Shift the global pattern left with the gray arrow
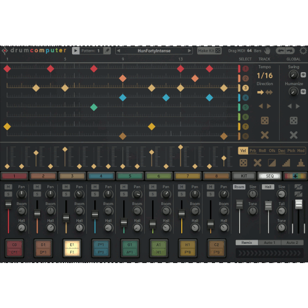Screen dimensions: 308x308 [290, 106]
